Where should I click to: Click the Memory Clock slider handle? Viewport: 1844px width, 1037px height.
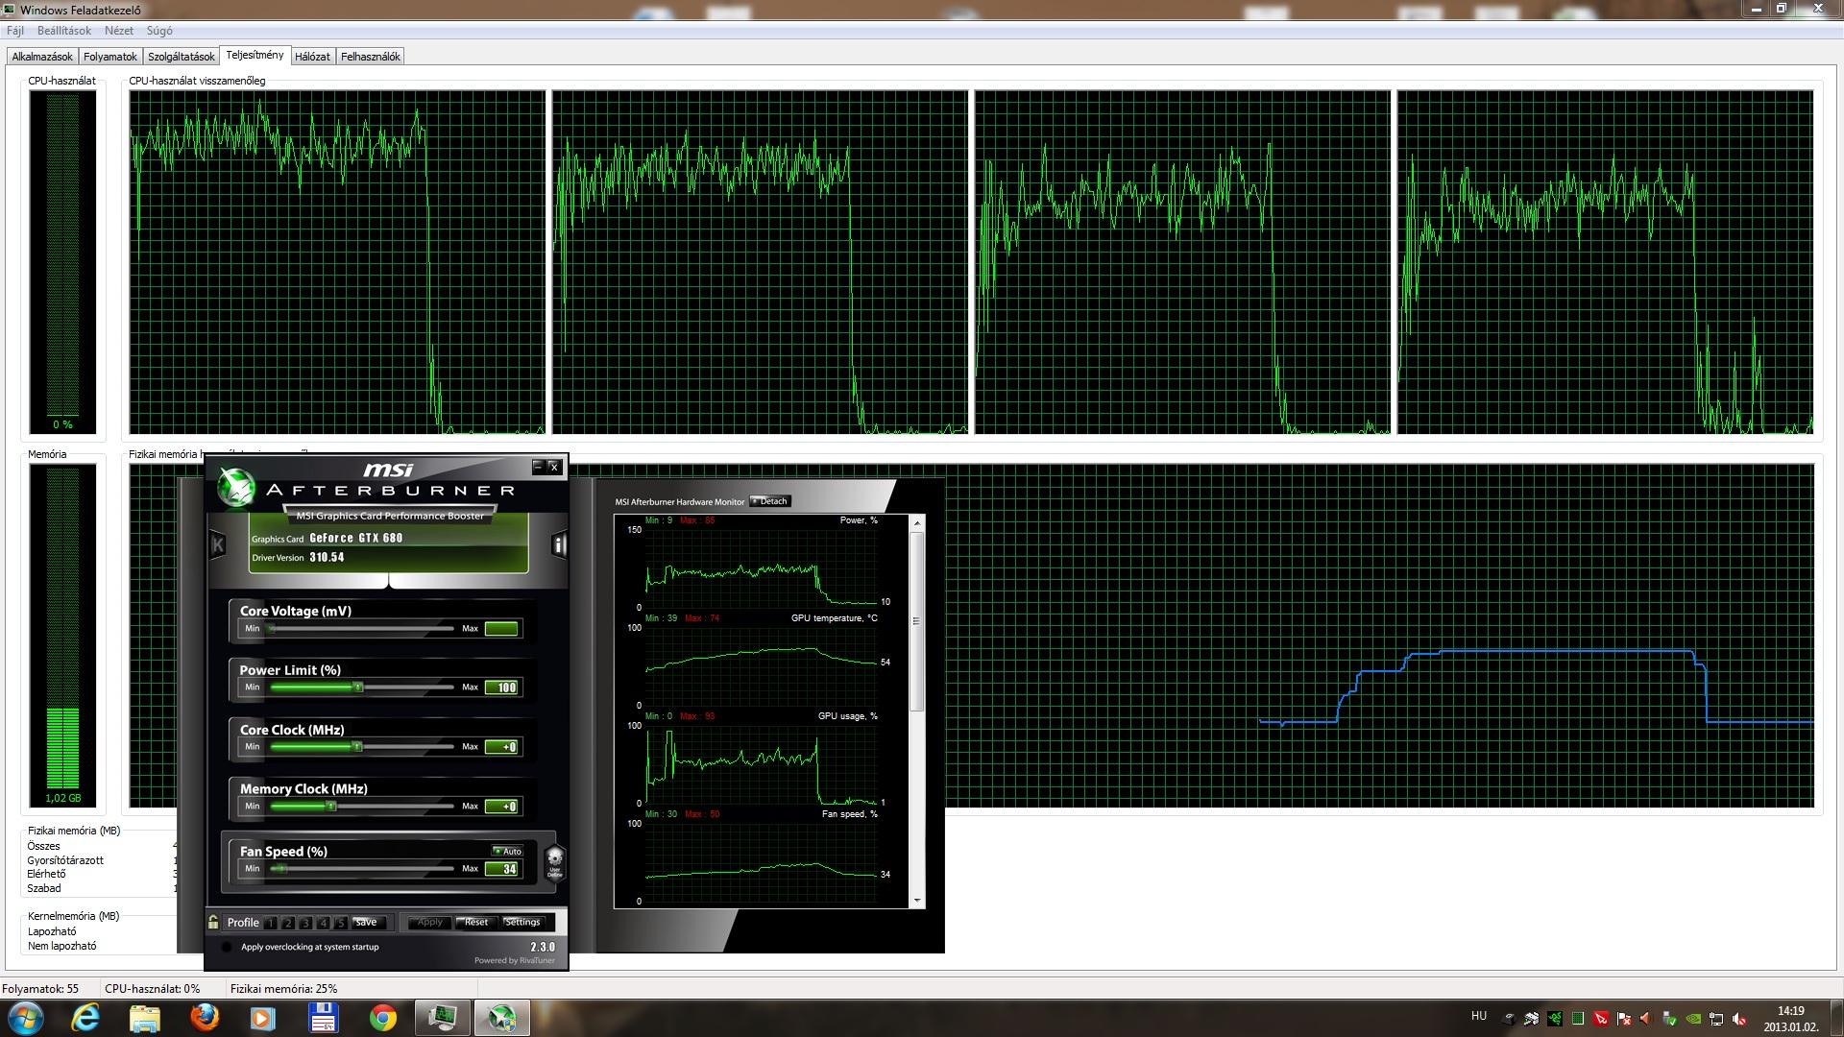331,807
